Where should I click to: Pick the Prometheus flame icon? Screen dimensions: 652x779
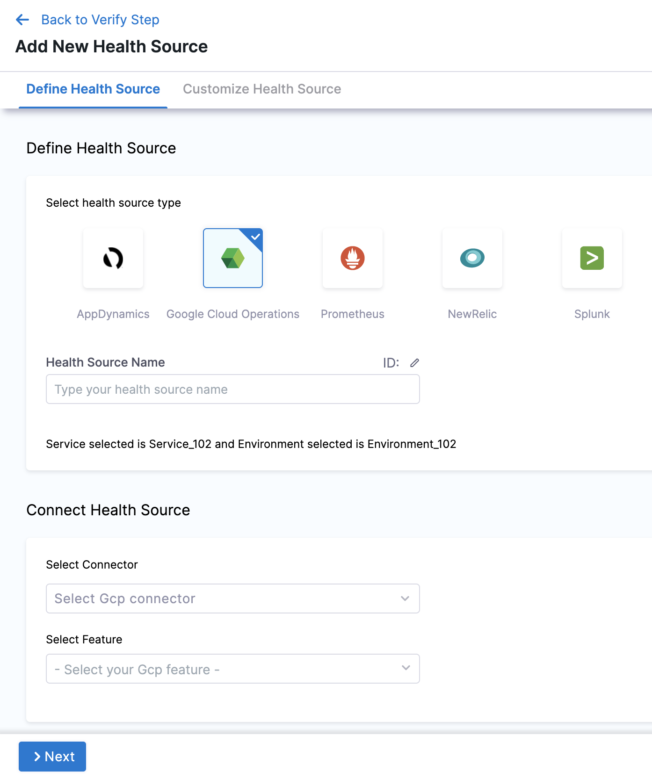[x=353, y=258]
